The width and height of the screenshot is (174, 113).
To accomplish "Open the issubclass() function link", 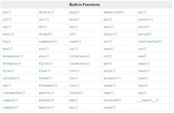I will point(80,63).
